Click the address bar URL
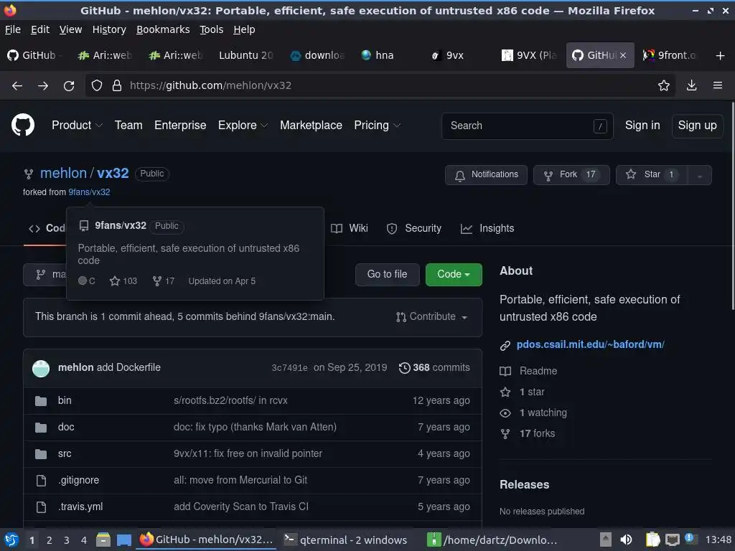The height and width of the screenshot is (551, 735). coord(210,85)
